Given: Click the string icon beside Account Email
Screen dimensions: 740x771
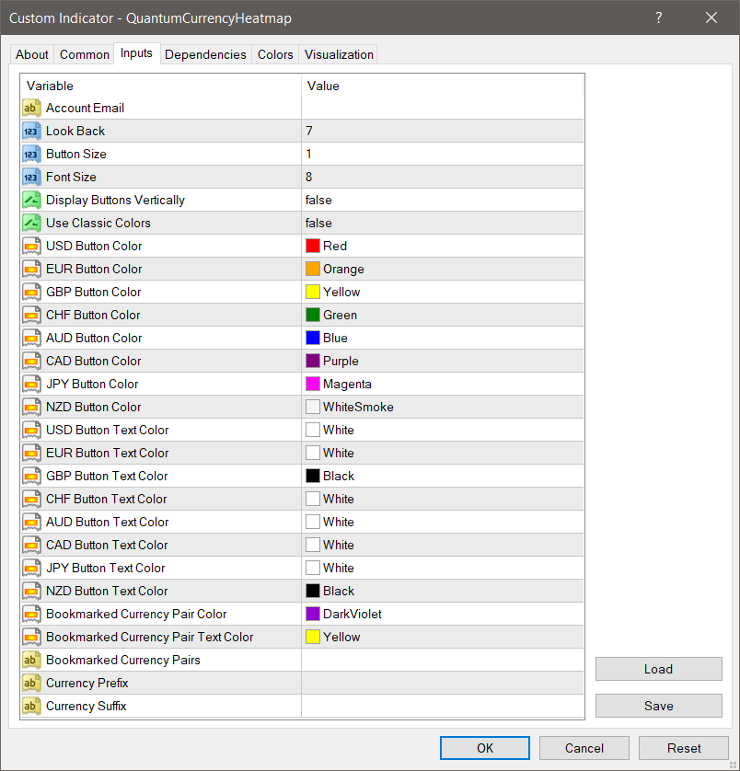Looking at the screenshot, I should coord(30,109).
